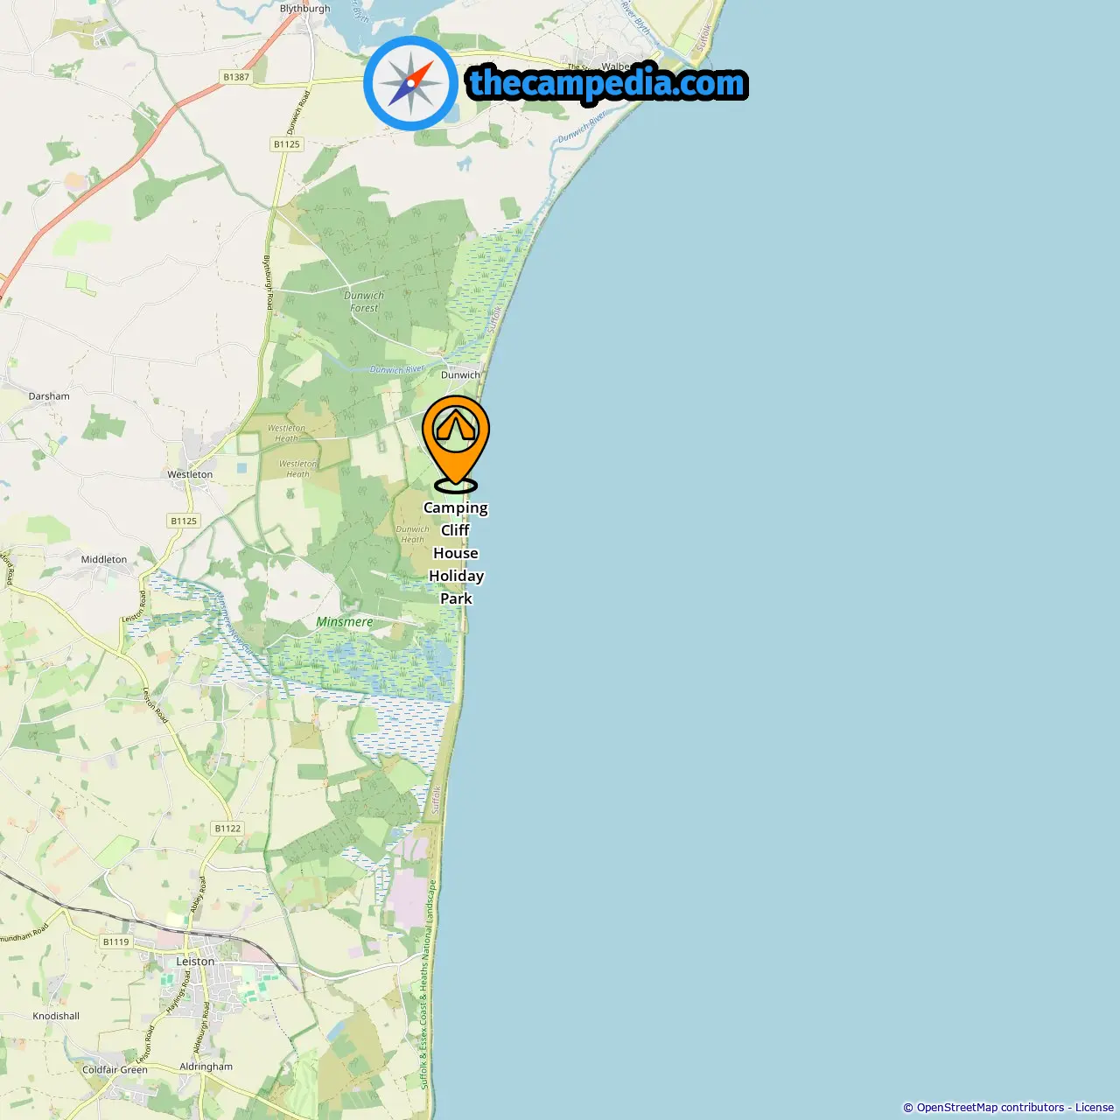Click the Westleton village label
1120x1120 pixels.
(190, 474)
